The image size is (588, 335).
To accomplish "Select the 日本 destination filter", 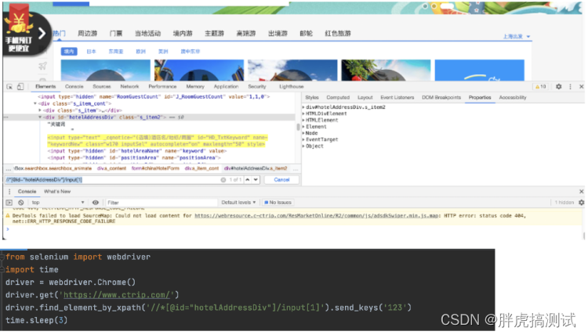I will click(x=91, y=52).
